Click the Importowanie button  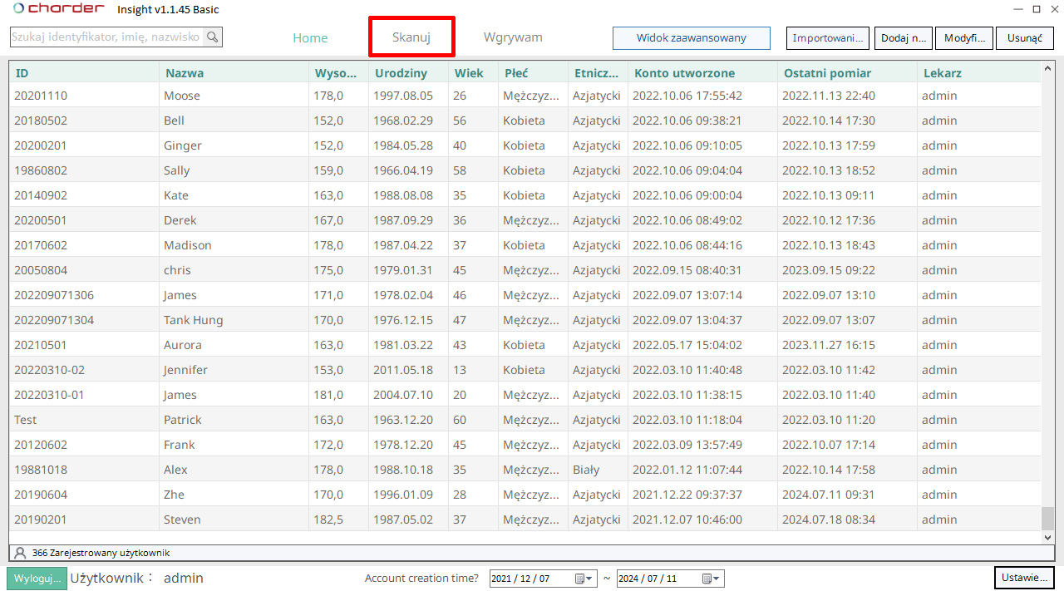click(x=827, y=38)
